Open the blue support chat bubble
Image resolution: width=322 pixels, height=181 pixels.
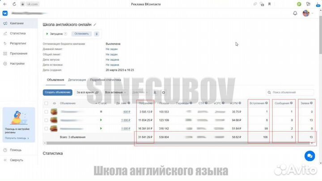[309, 156]
